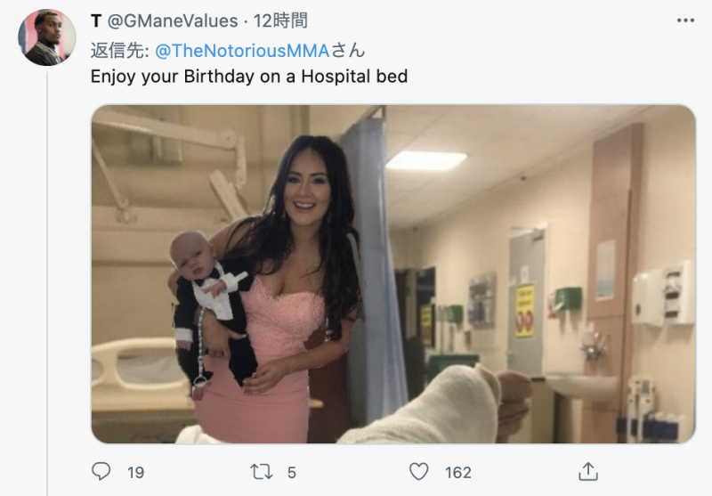Click the reply count 19
The height and width of the screenshot is (496, 712).
(x=135, y=473)
